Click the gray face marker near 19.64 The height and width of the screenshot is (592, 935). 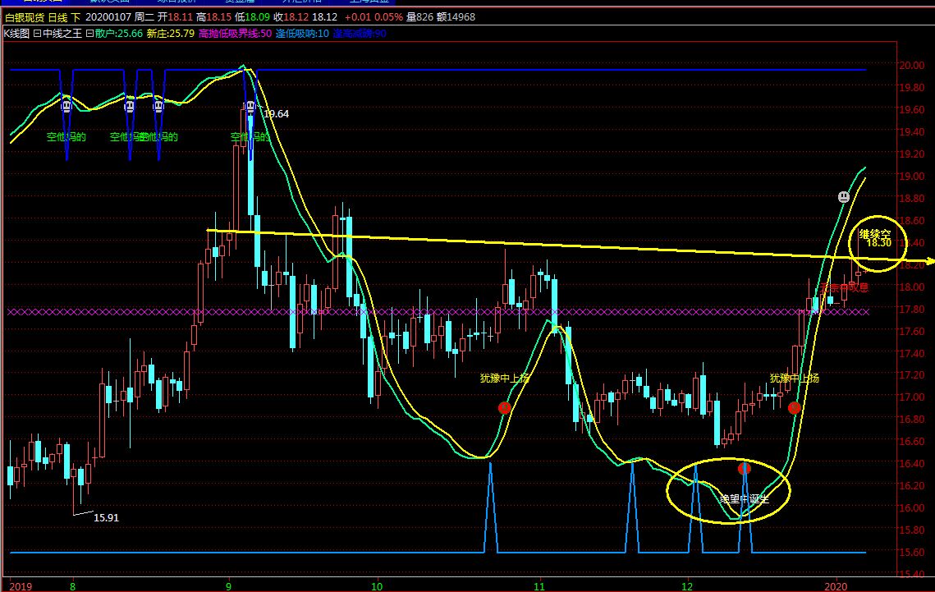[250, 107]
